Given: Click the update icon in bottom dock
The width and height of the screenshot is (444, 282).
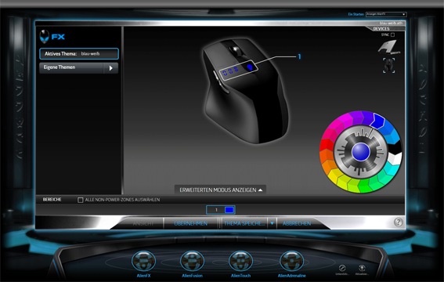Looking at the screenshot, I should pyautogui.click(x=362, y=268).
